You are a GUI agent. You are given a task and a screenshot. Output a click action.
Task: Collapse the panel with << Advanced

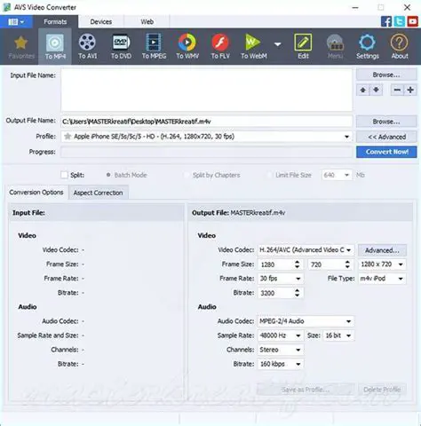coord(386,137)
